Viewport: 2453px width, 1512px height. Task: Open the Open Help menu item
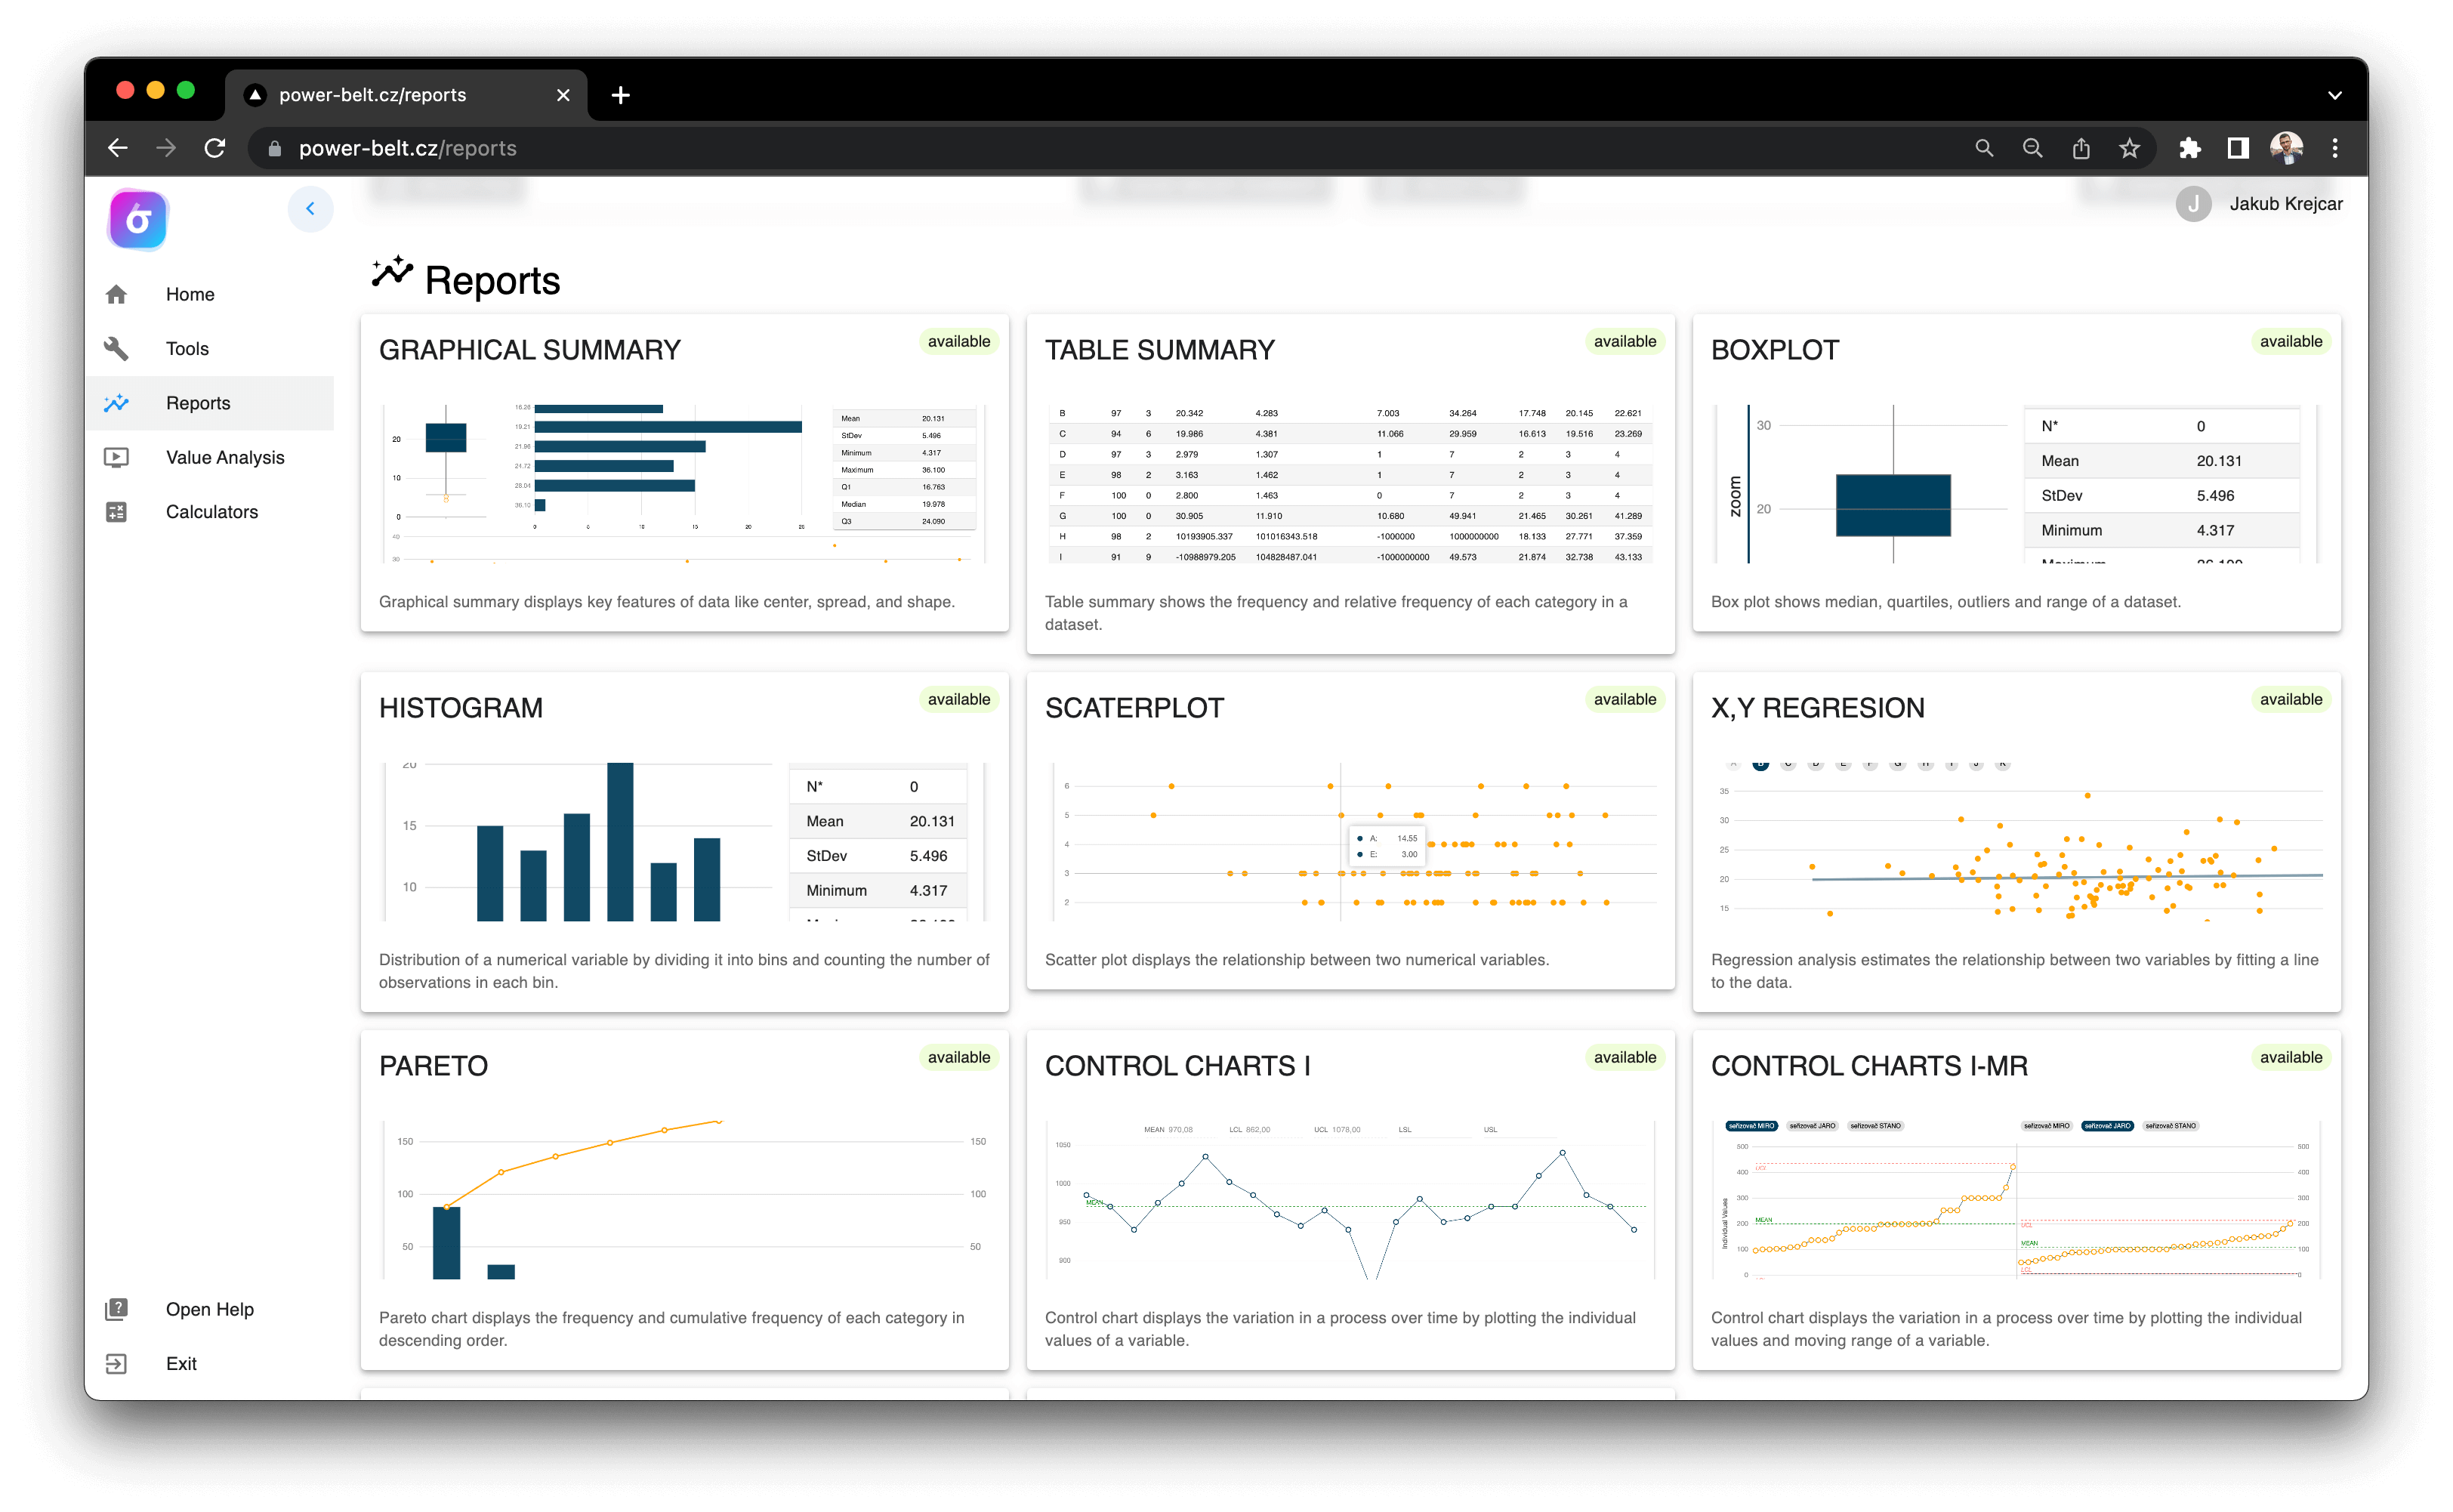click(x=209, y=1309)
